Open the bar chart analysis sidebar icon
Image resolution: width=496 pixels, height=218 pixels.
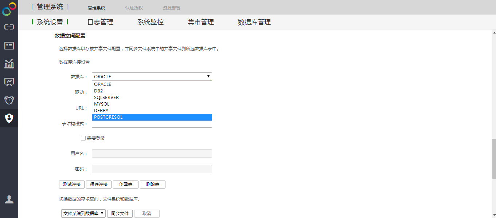(x=9, y=64)
